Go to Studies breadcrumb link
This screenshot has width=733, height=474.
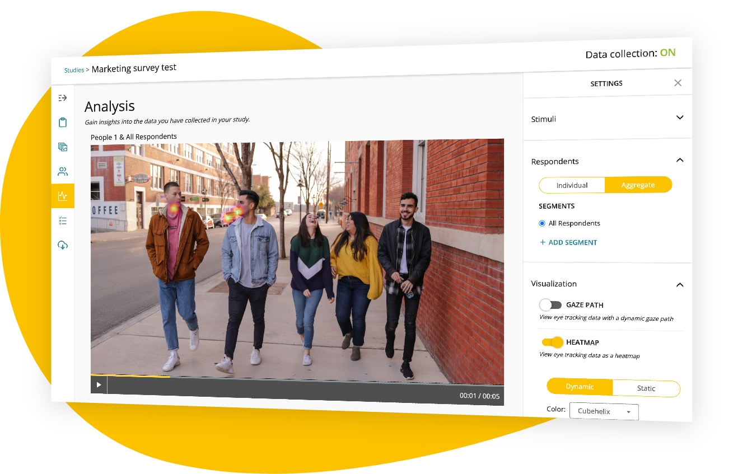(x=74, y=71)
